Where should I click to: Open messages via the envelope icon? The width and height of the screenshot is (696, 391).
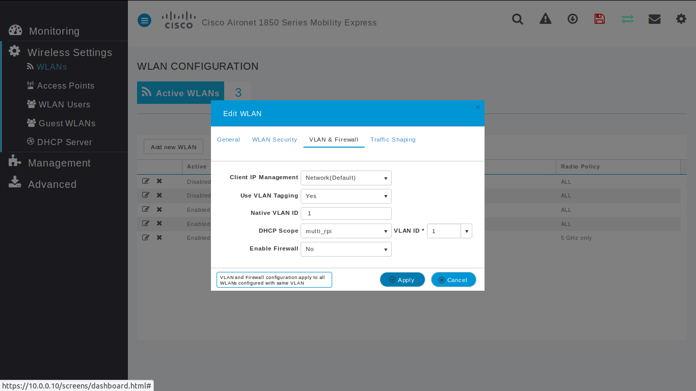click(x=654, y=19)
